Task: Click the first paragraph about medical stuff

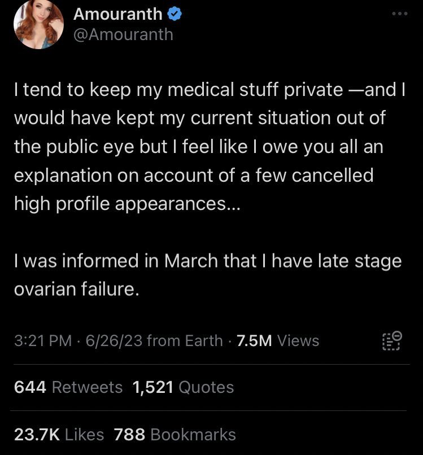Action: pyautogui.click(x=208, y=147)
